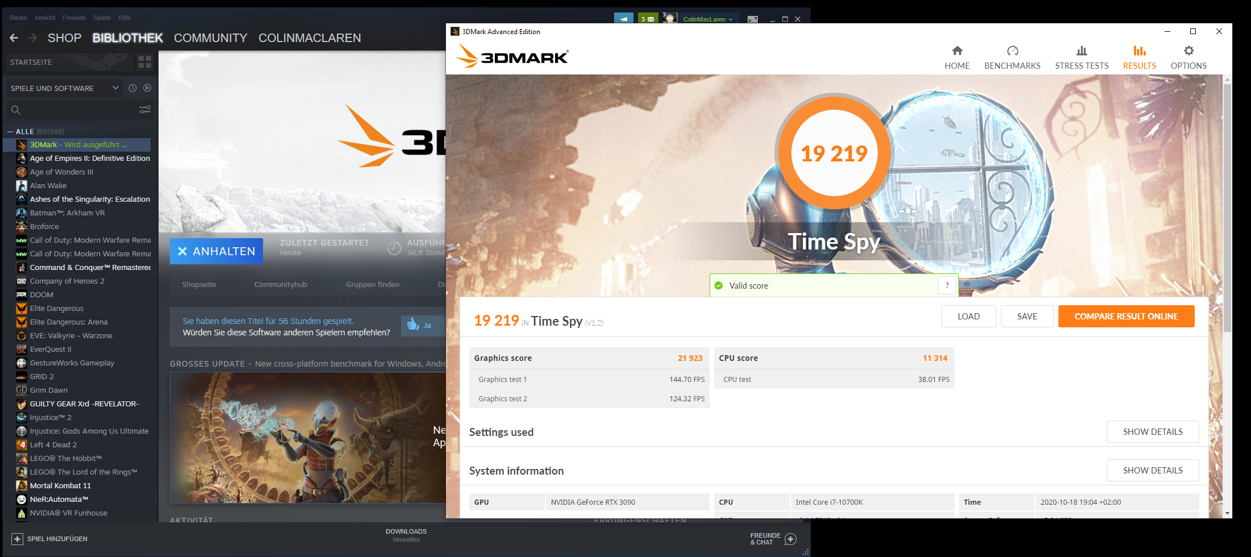Open the Ansicht menu in Steam

[45, 18]
